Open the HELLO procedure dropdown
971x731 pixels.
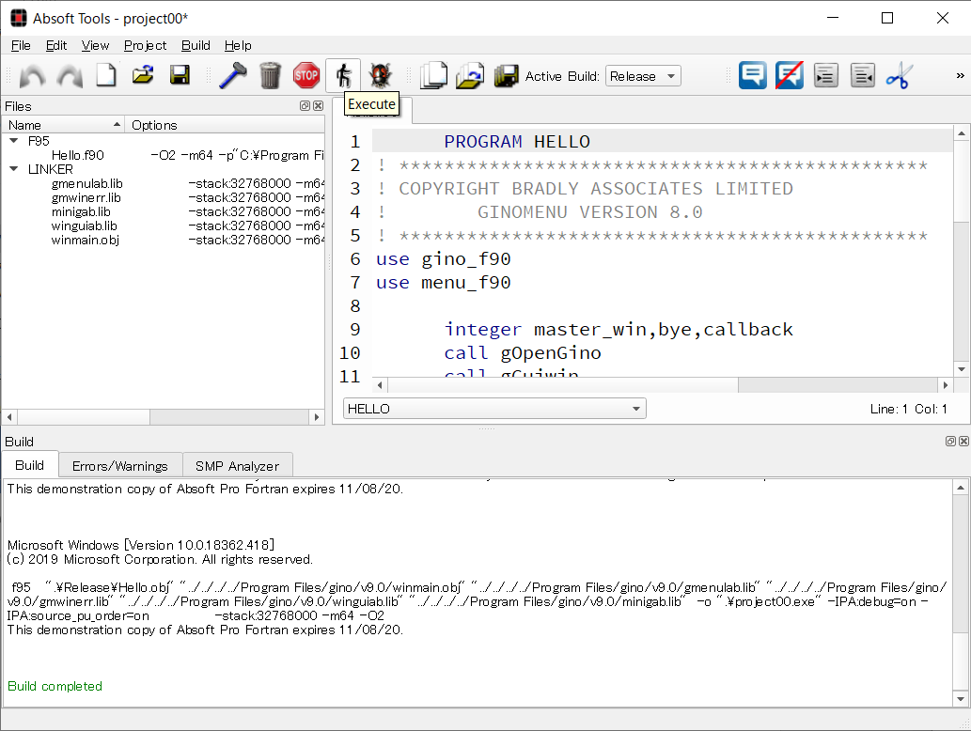click(494, 409)
